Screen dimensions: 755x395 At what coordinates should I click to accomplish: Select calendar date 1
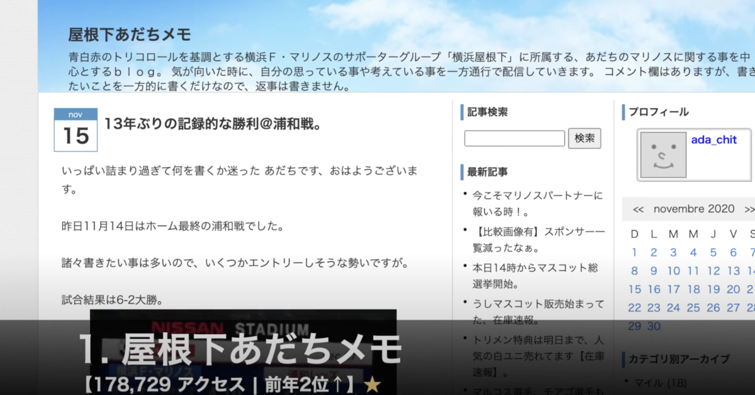(634, 252)
